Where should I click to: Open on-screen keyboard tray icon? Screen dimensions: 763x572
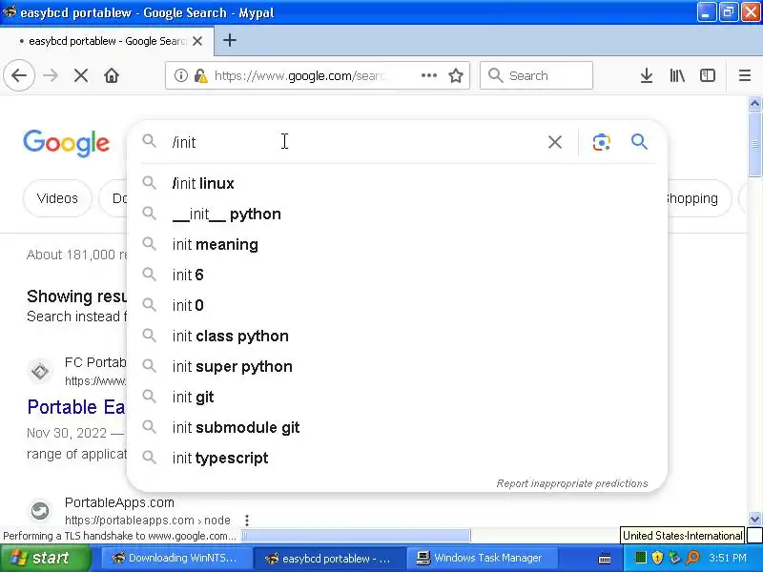coord(605,558)
